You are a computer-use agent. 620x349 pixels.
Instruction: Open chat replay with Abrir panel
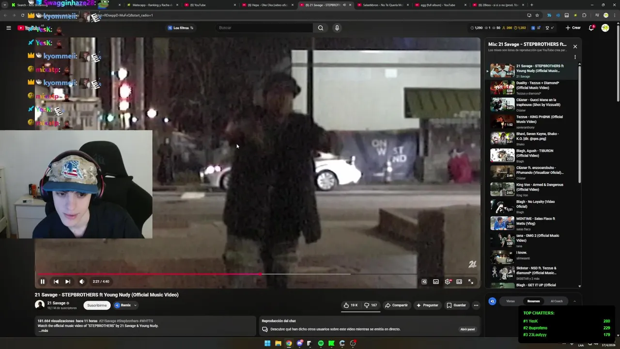[x=467, y=330]
